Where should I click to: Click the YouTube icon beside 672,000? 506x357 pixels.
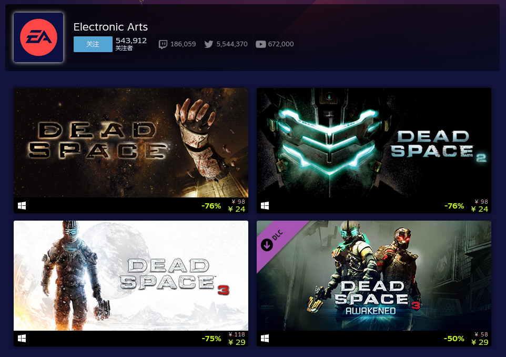click(261, 44)
